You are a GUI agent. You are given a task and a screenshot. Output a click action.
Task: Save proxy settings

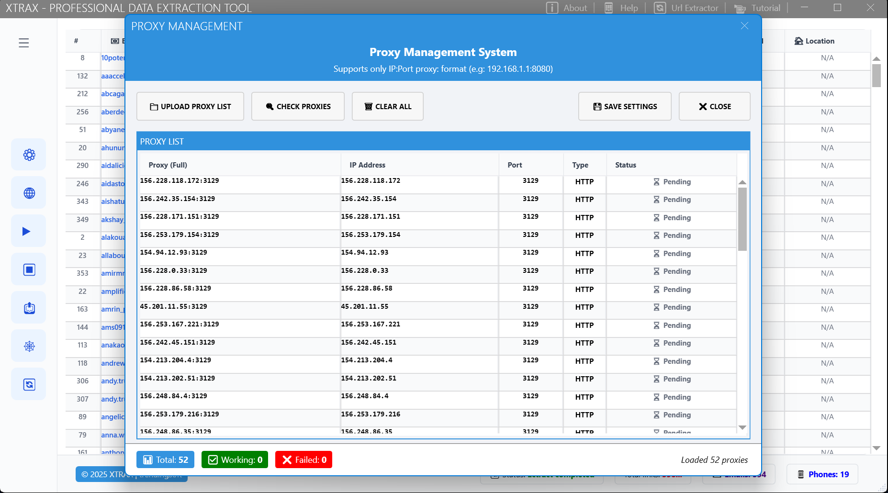[x=625, y=106]
